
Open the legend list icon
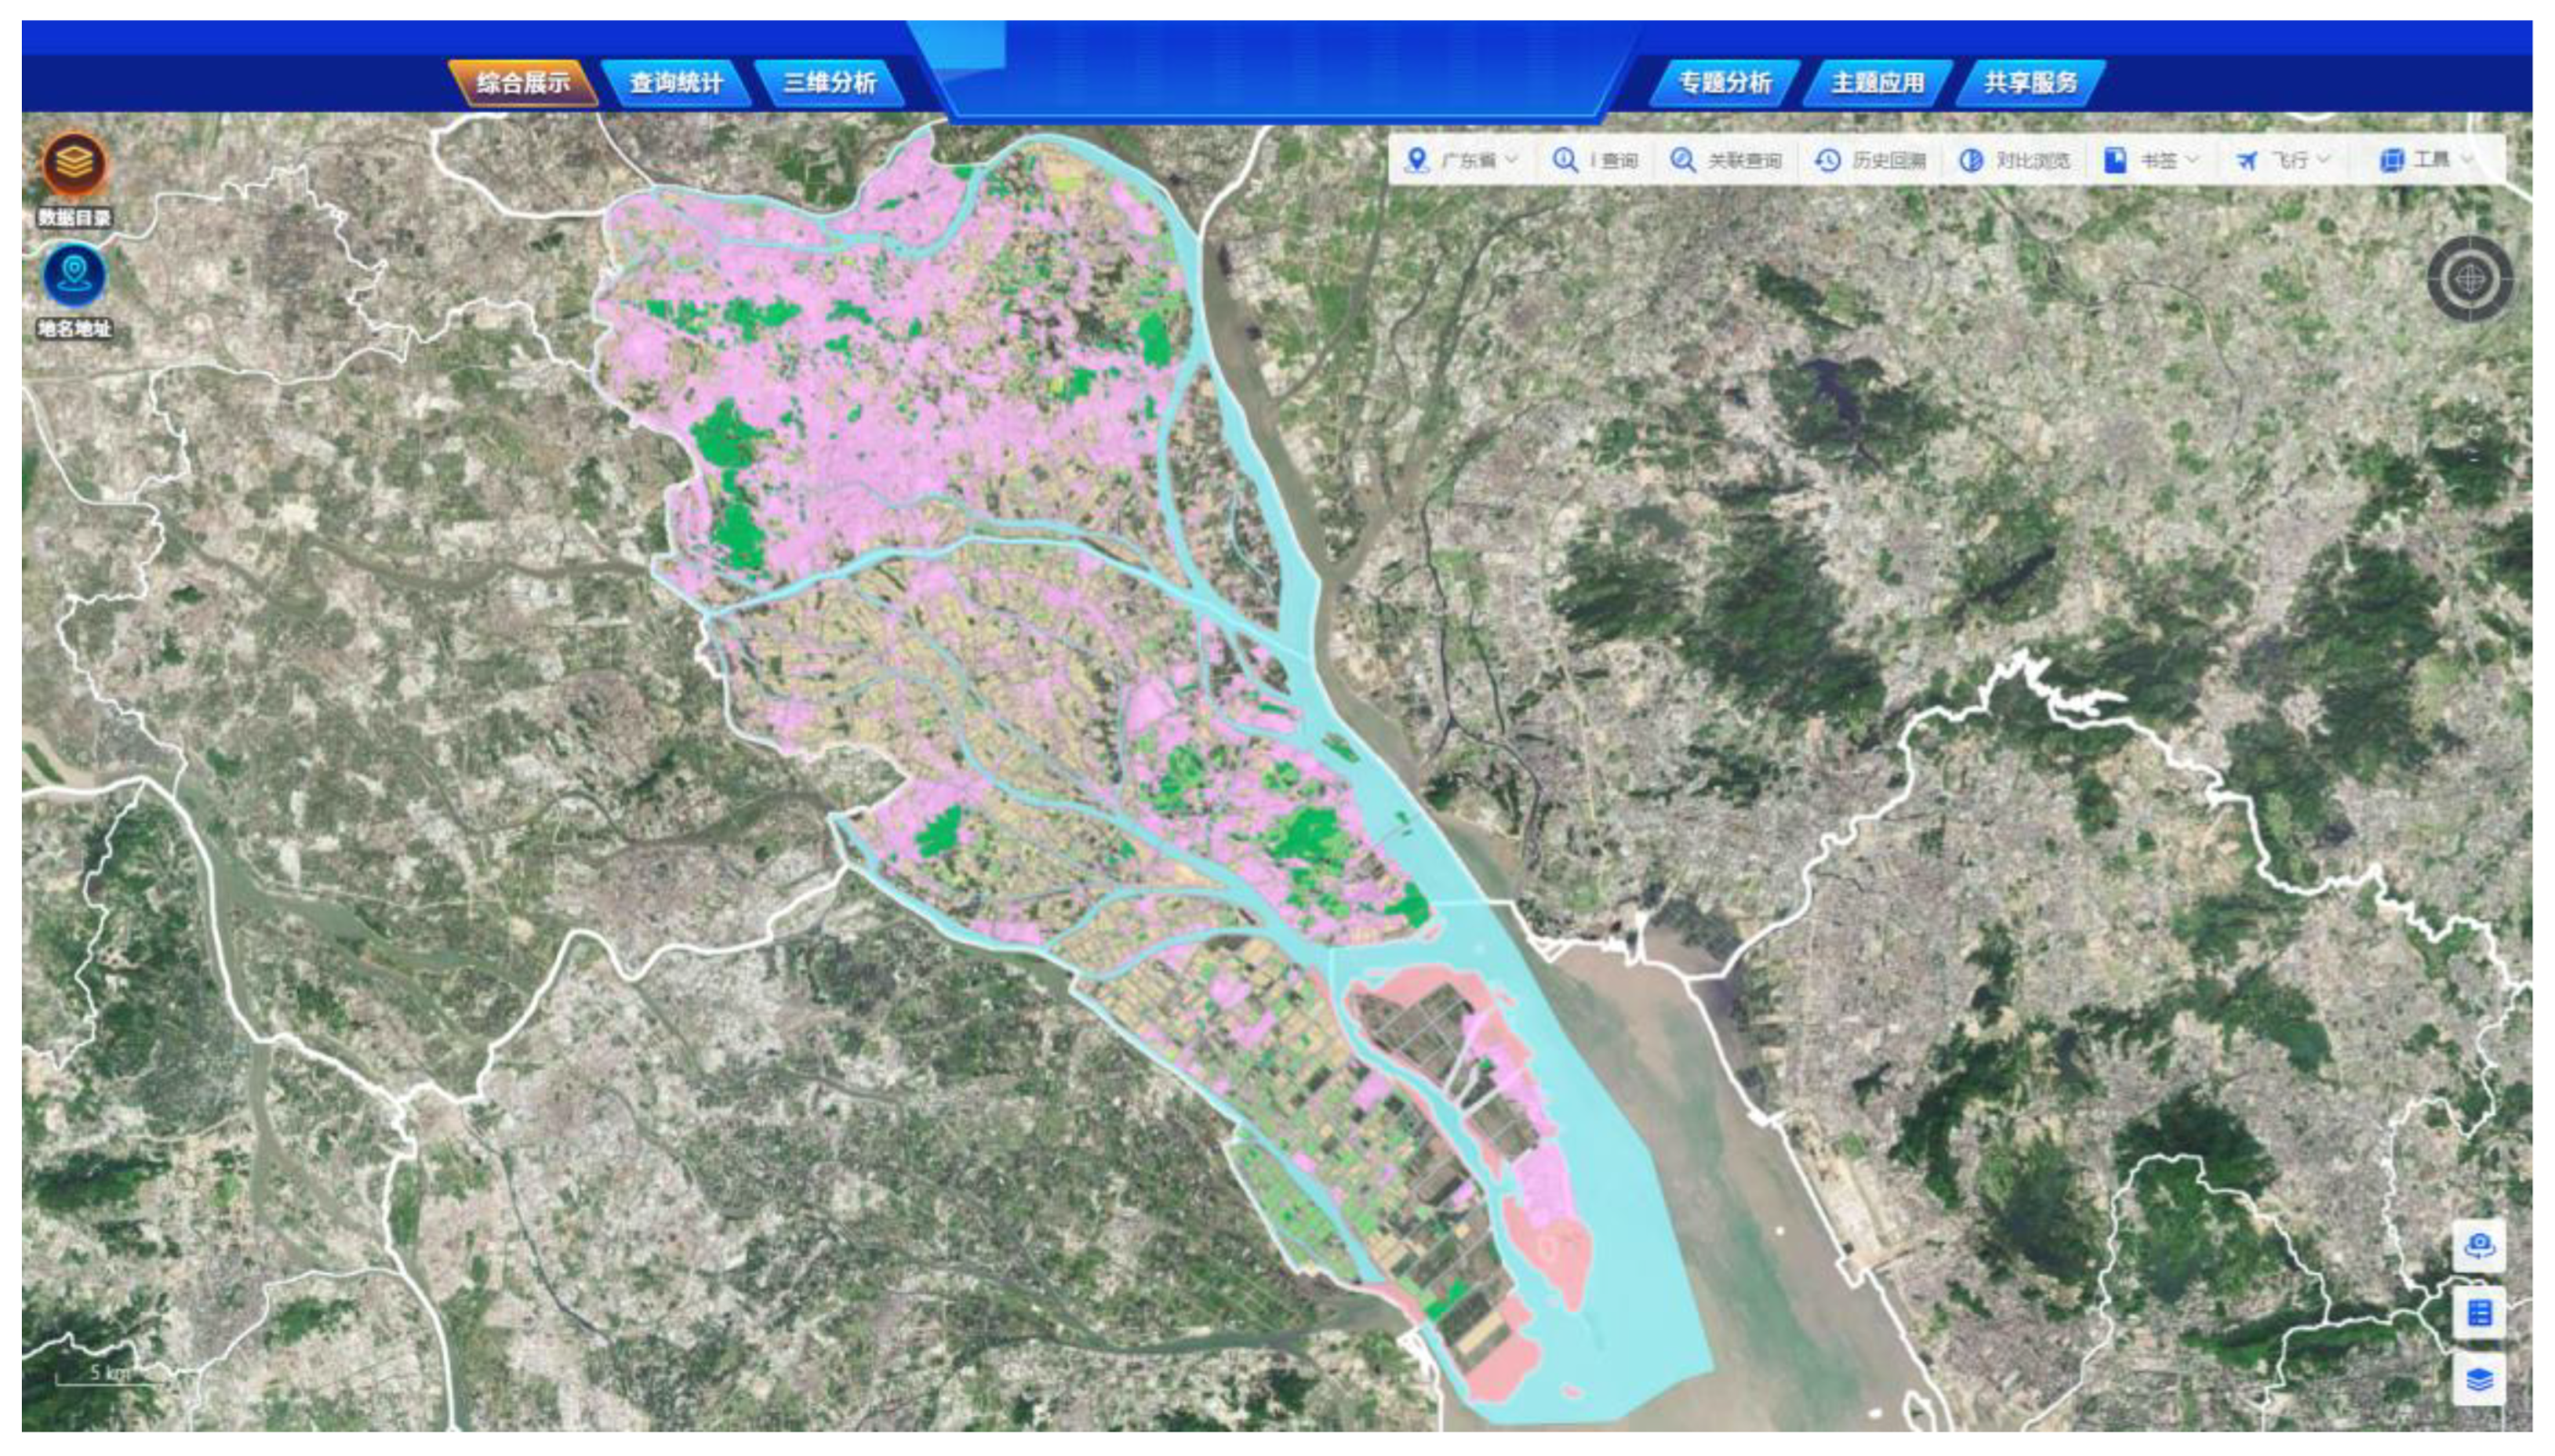2479,1312
